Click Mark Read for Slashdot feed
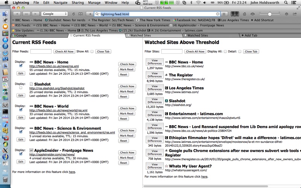Image resolution: width=301 pixels, height=188 pixels. (x=126, y=91)
